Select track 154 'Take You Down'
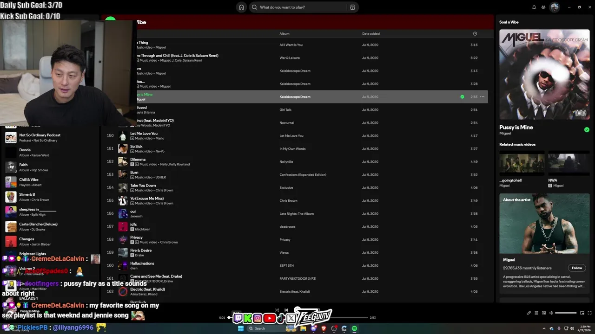595x334 pixels. pyautogui.click(x=297, y=188)
